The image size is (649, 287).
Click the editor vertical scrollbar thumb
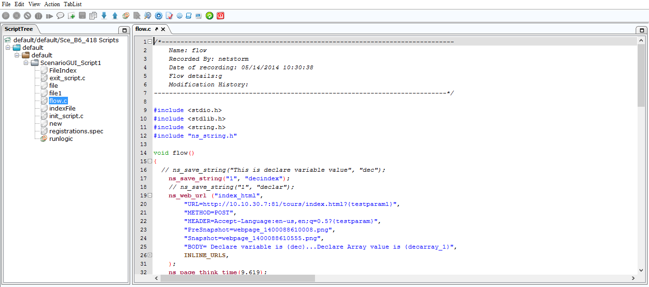(x=641, y=76)
